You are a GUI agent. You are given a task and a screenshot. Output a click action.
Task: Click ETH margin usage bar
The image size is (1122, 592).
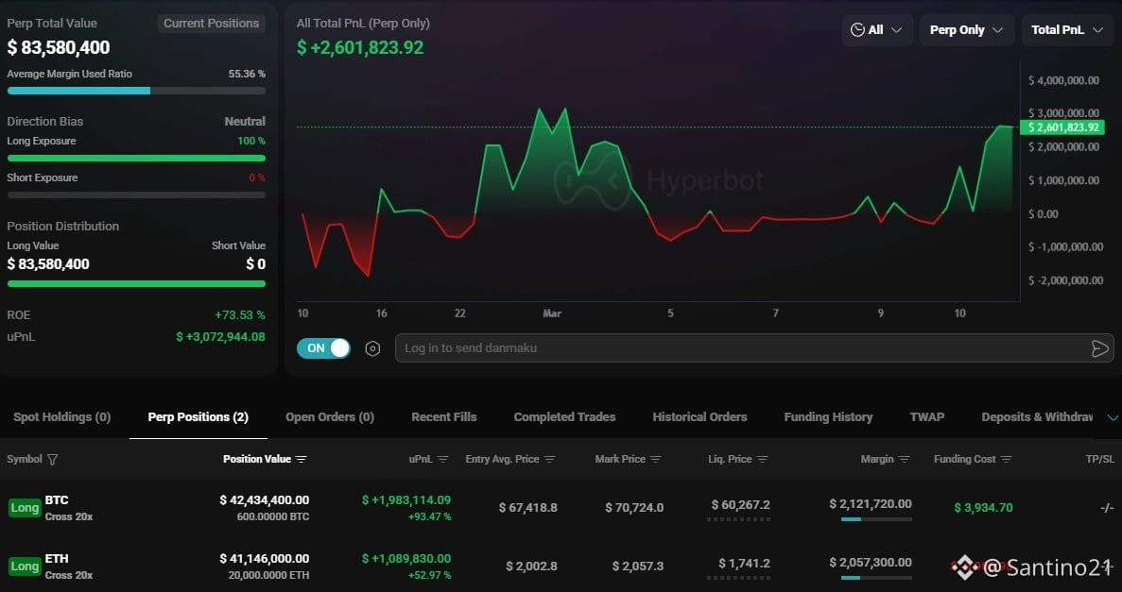[x=876, y=578]
